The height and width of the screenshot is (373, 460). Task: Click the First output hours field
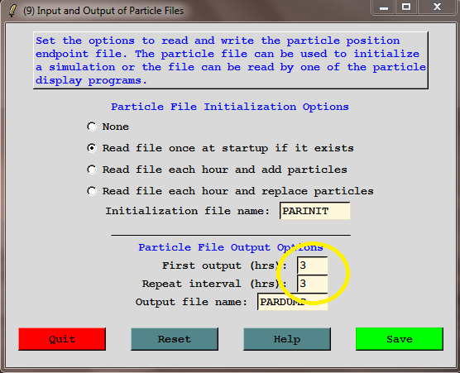(x=313, y=265)
